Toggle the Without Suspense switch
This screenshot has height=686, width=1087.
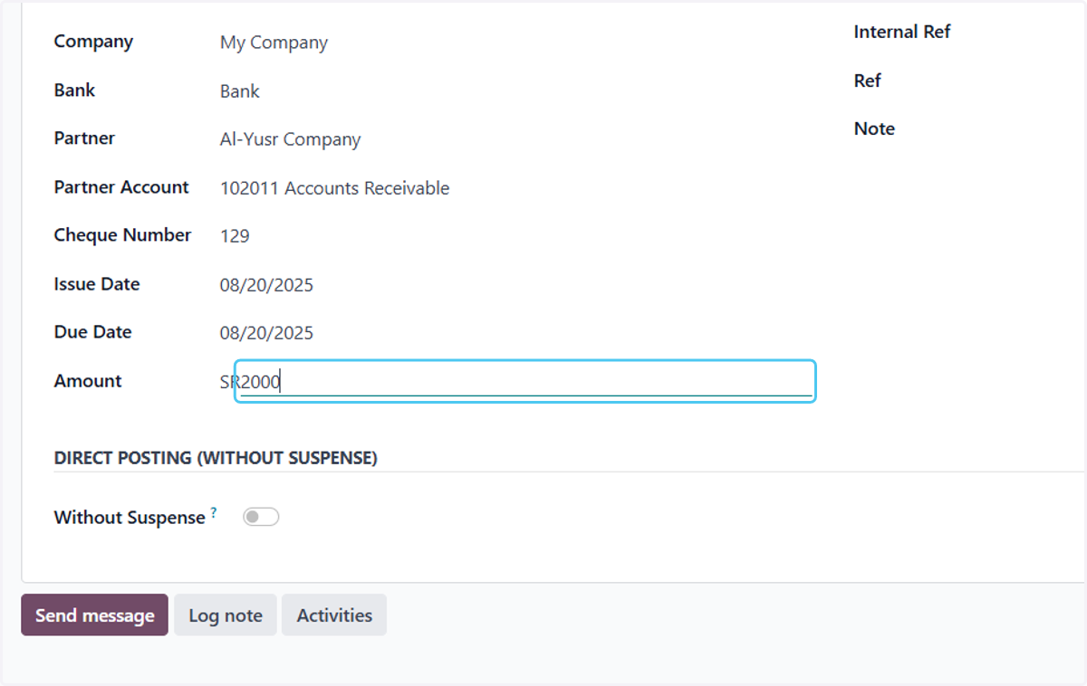pyautogui.click(x=261, y=517)
